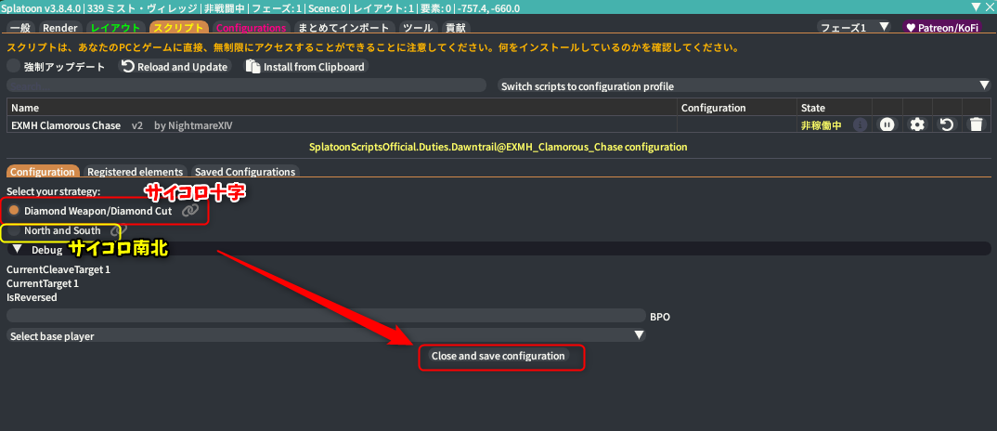997x431 pixels.
Task: Click the reload arrow icon in script row
Action: click(x=946, y=124)
